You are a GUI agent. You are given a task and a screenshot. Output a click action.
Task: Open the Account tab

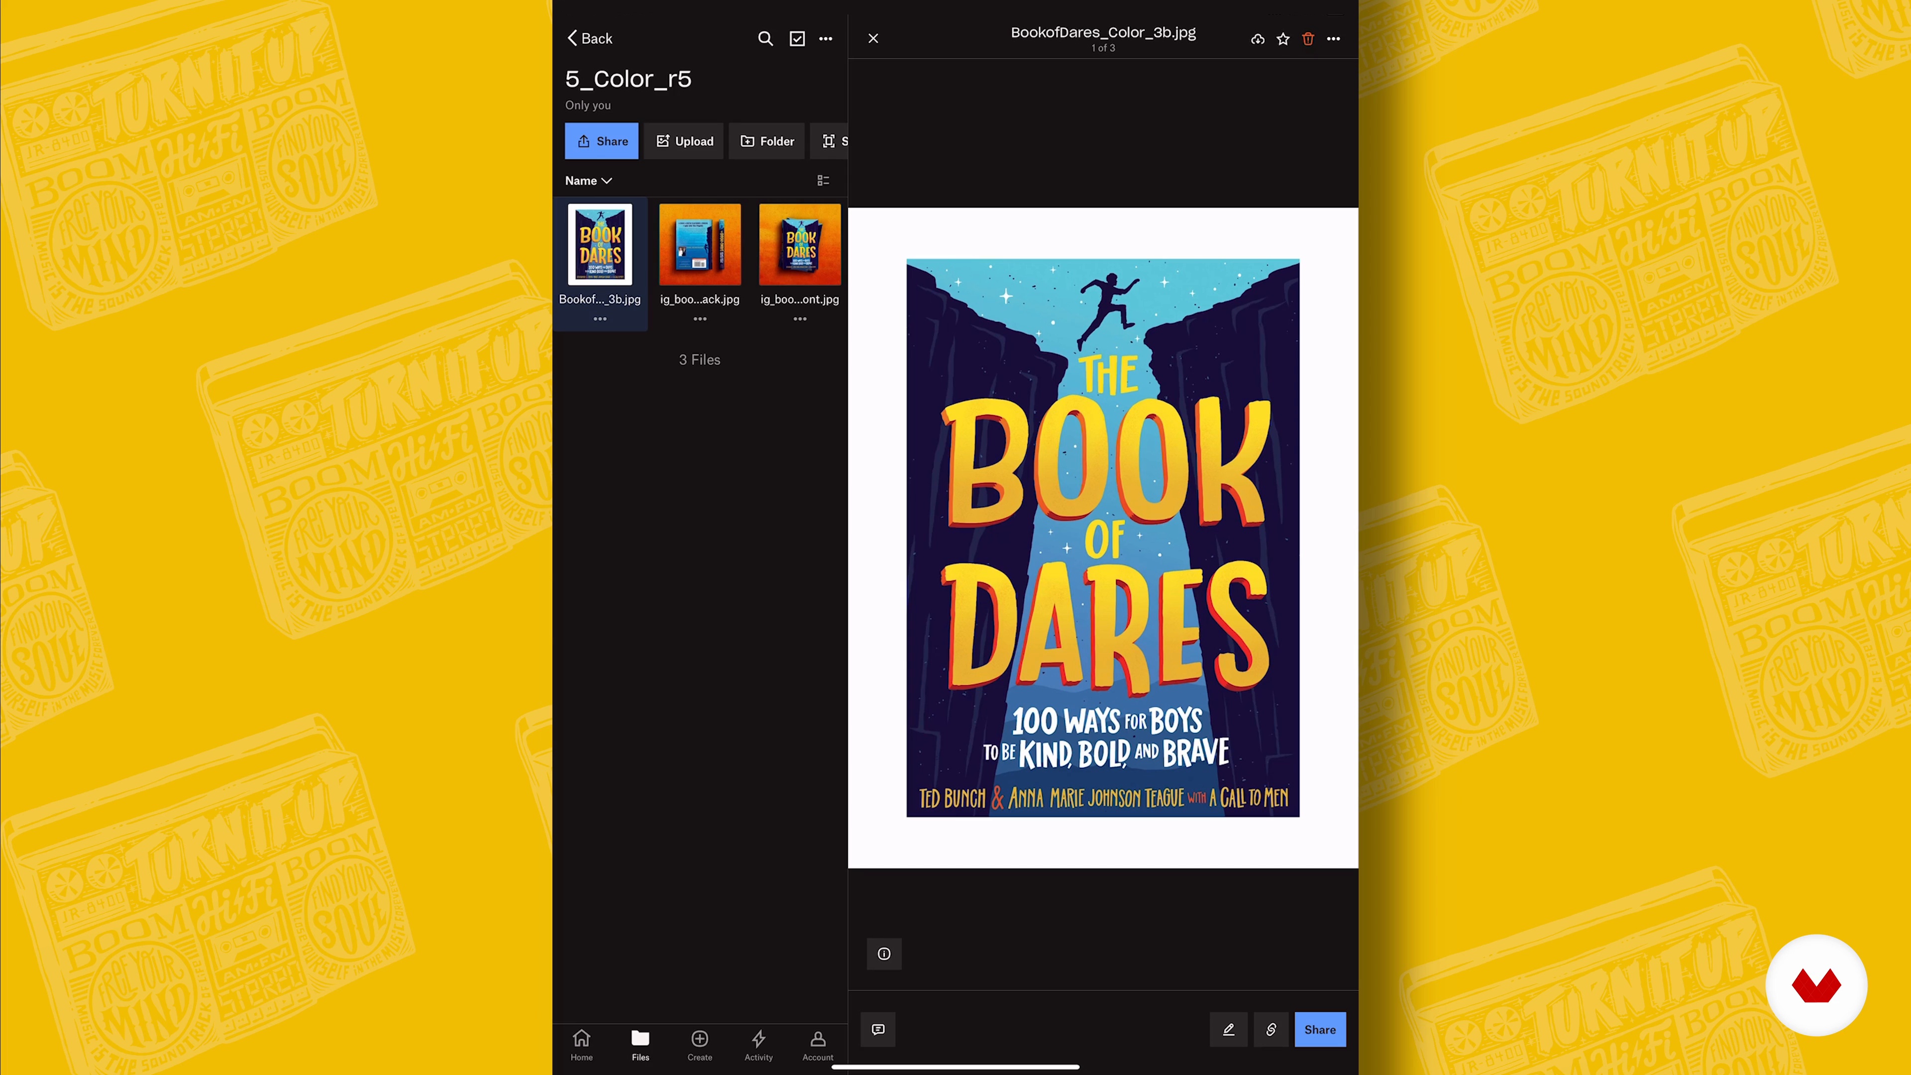coord(818,1045)
